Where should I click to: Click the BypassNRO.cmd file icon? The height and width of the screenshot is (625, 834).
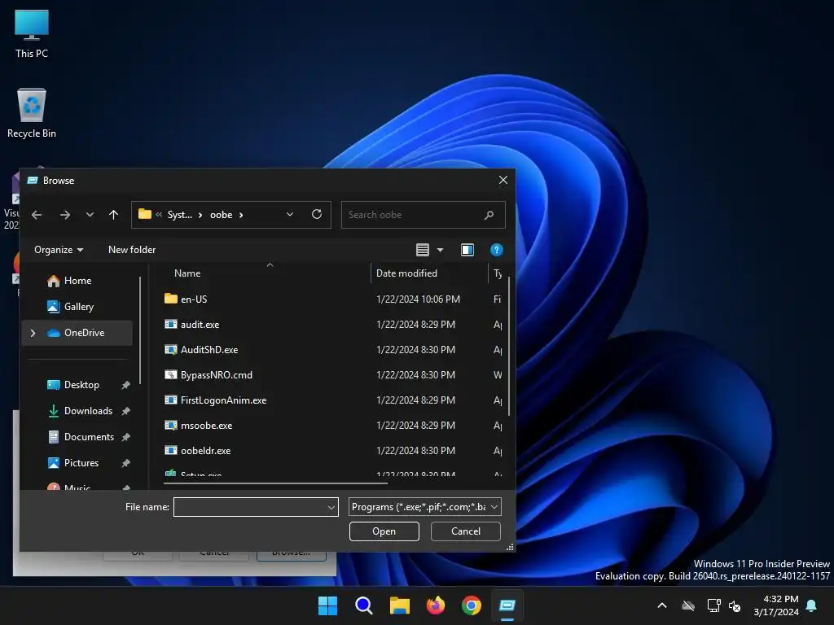(171, 374)
